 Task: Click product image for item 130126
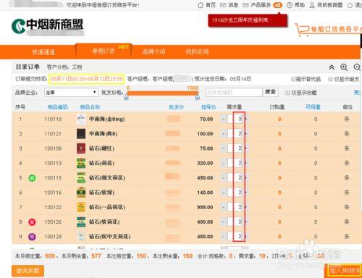tap(81, 222)
